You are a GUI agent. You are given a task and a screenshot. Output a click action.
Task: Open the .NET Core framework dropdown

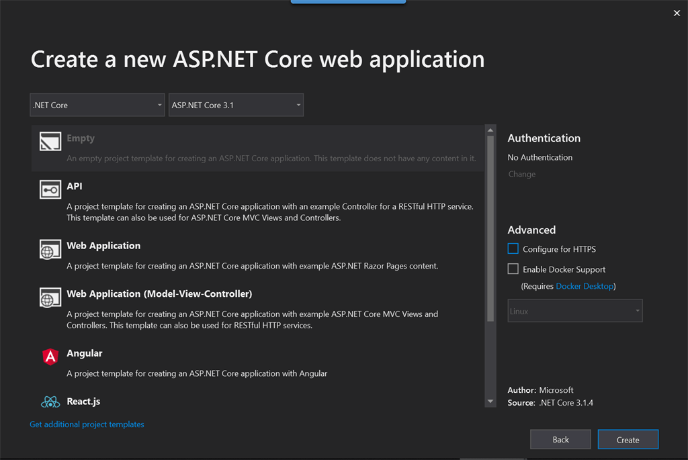tap(97, 105)
